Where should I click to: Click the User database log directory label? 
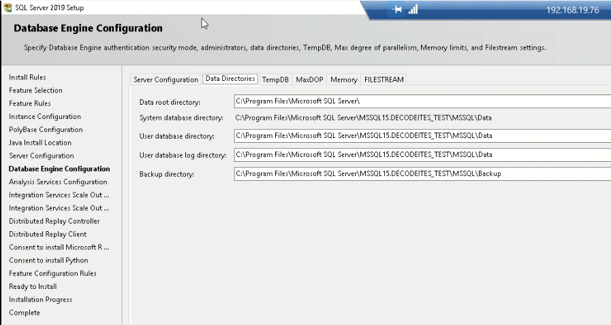(x=183, y=156)
